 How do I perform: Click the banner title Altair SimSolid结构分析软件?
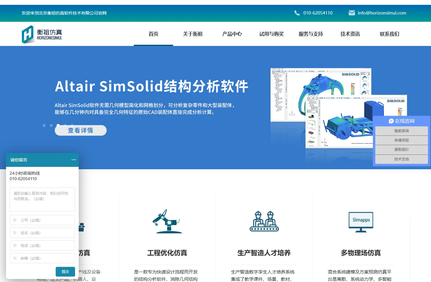[x=152, y=86]
